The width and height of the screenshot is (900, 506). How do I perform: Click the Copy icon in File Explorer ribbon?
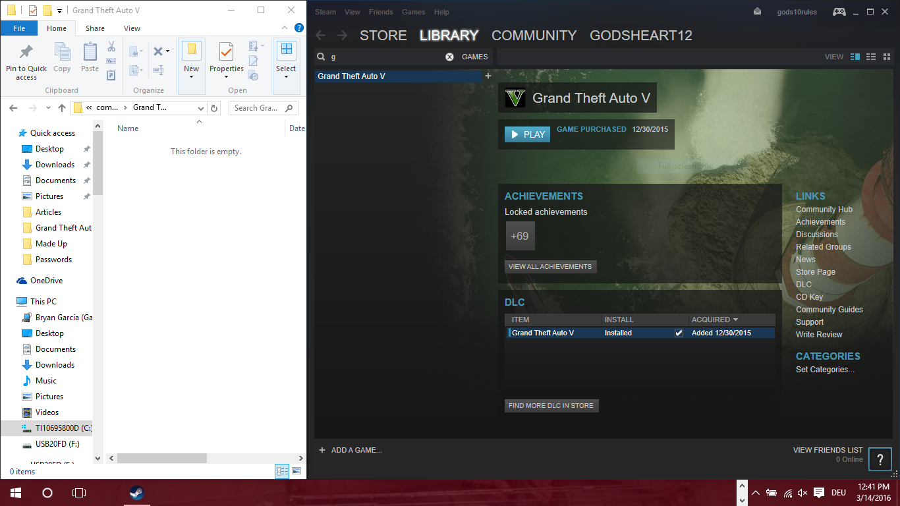62,52
